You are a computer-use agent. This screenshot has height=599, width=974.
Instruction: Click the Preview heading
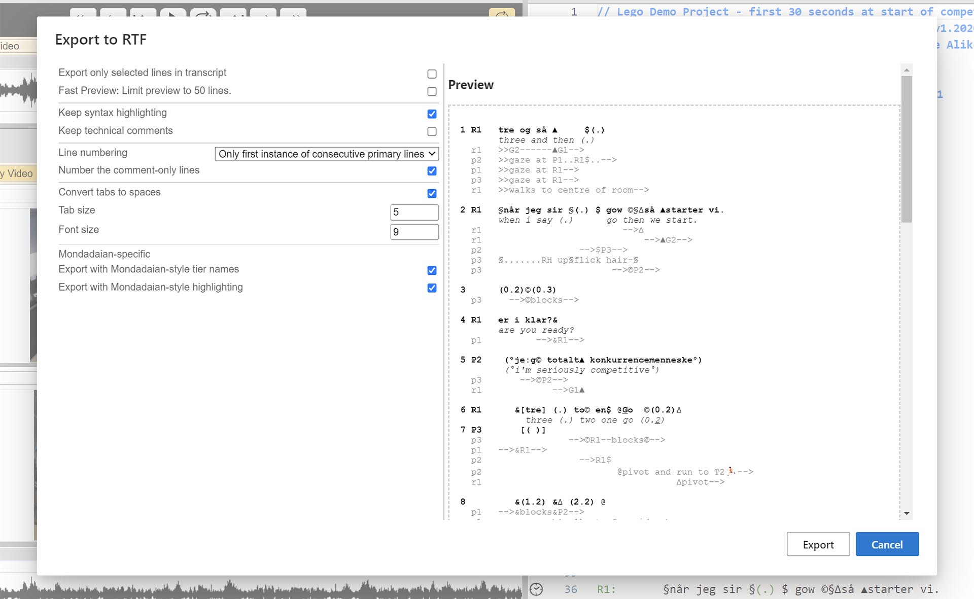click(471, 85)
